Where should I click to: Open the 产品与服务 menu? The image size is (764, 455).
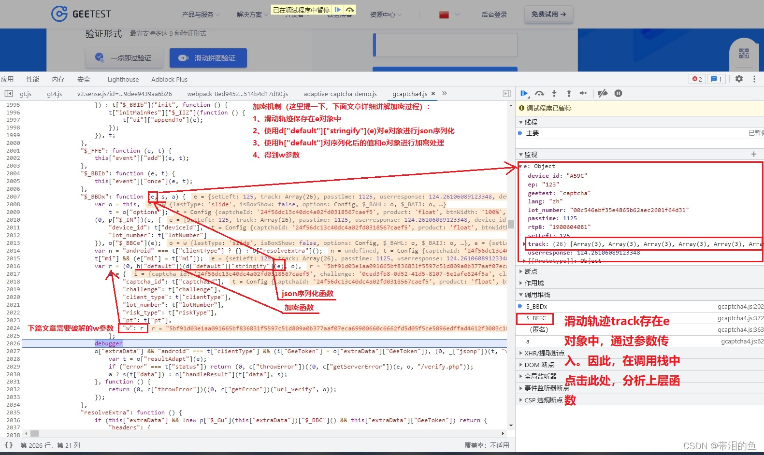(x=201, y=15)
